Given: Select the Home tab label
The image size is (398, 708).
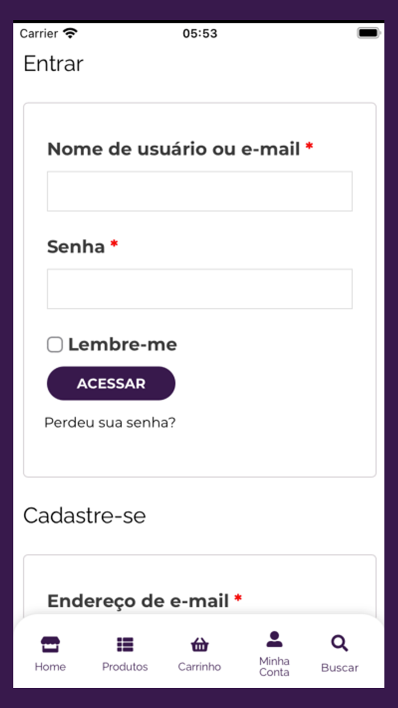Looking at the screenshot, I should pyautogui.click(x=50, y=667).
